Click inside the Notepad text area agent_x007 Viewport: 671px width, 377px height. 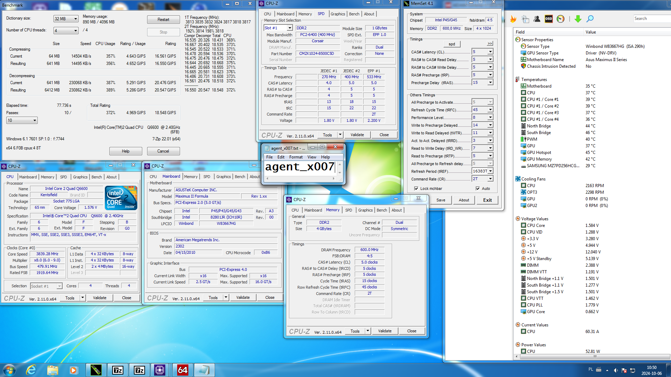coord(300,167)
